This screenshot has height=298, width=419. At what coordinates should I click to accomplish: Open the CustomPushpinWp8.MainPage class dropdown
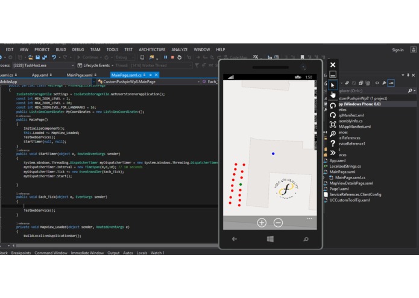coord(148,82)
